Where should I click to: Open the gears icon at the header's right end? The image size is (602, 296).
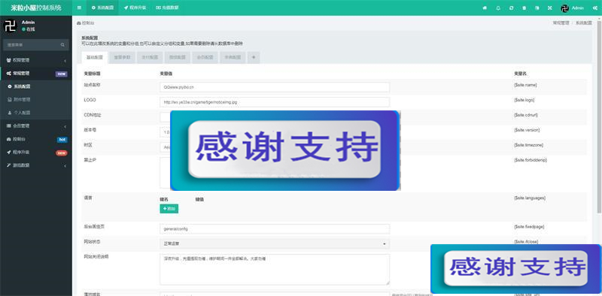coord(594,8)
